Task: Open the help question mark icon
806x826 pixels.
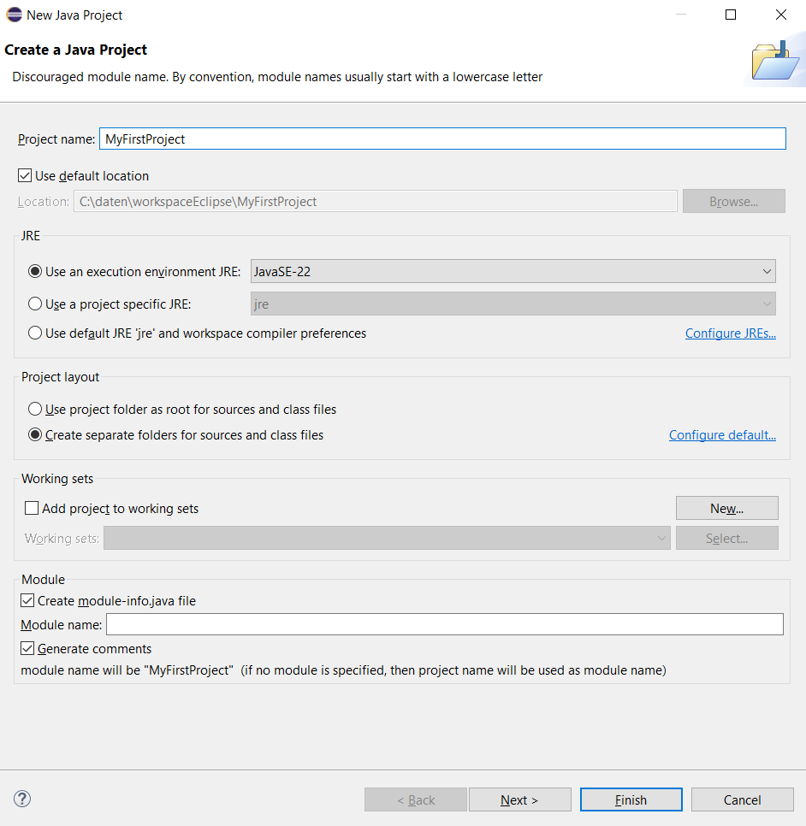Action: (22, 799)
